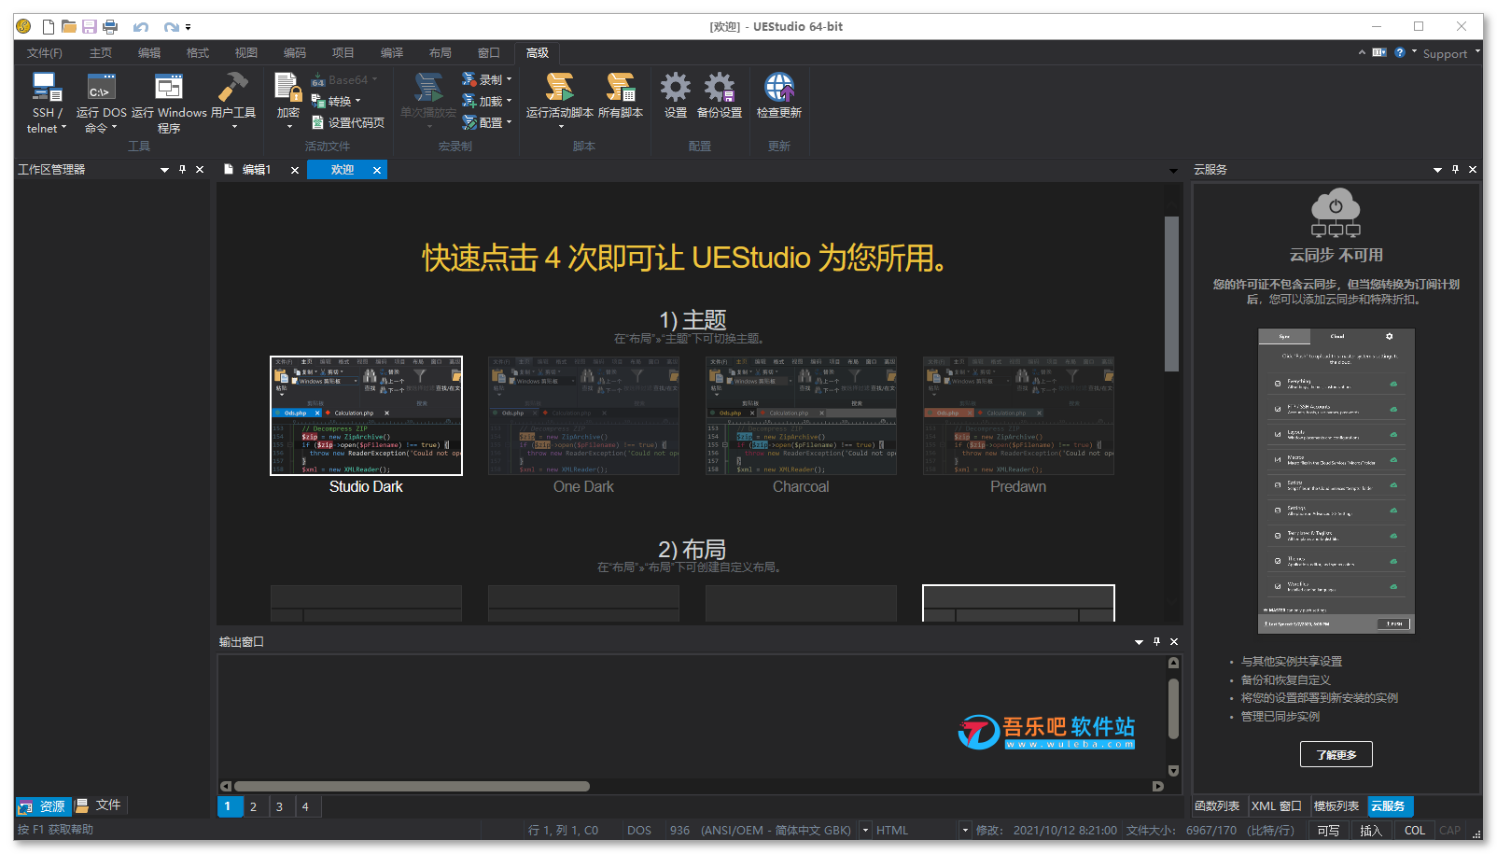Pin the output window panel
1497x854 pixels.
(1156, 642)
